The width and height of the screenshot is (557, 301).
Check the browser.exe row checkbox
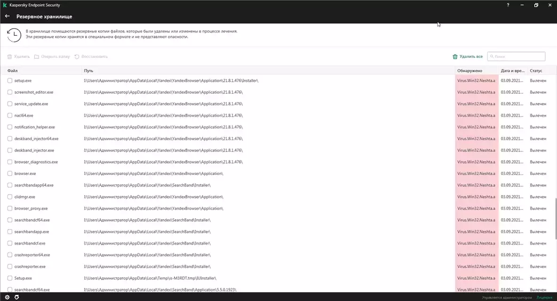(x=10, y=174)
